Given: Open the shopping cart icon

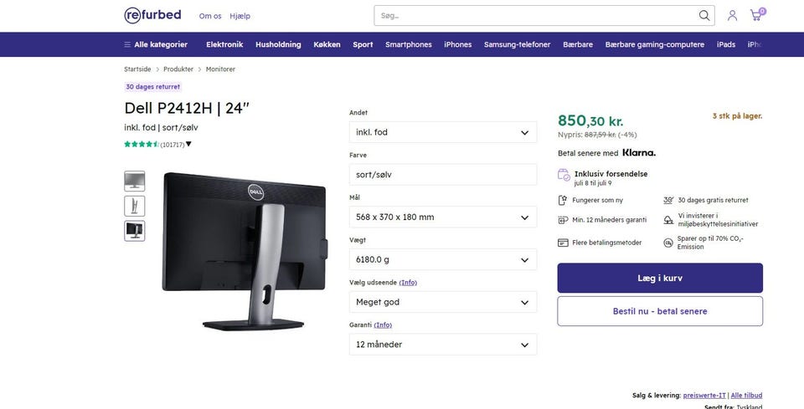Looking at the screenshot, I should pyautogui.click(x=755, y=15).
